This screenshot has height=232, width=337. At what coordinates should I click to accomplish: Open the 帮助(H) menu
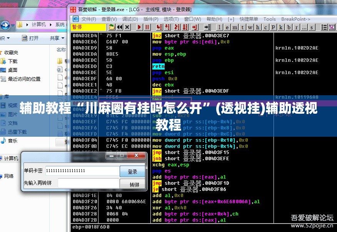pos(215,19)
